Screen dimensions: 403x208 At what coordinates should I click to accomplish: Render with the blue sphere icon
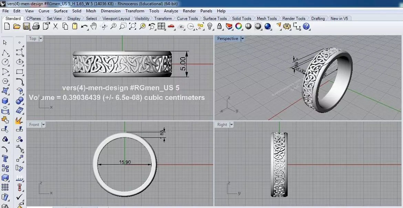point(268,26)
